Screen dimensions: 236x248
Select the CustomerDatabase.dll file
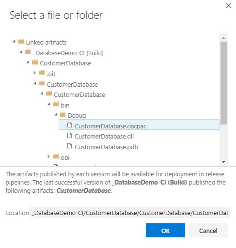coord(104,137)
